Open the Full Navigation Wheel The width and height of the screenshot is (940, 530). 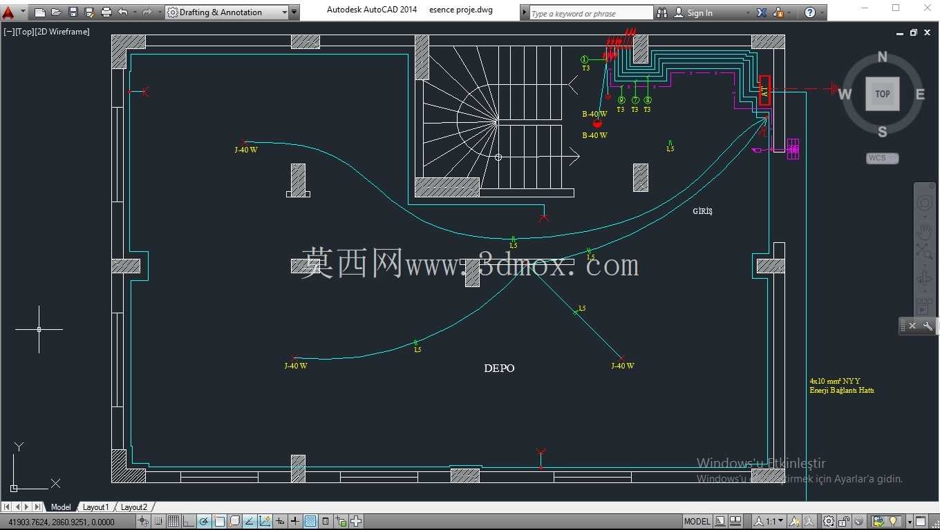(x=924, y=203)
